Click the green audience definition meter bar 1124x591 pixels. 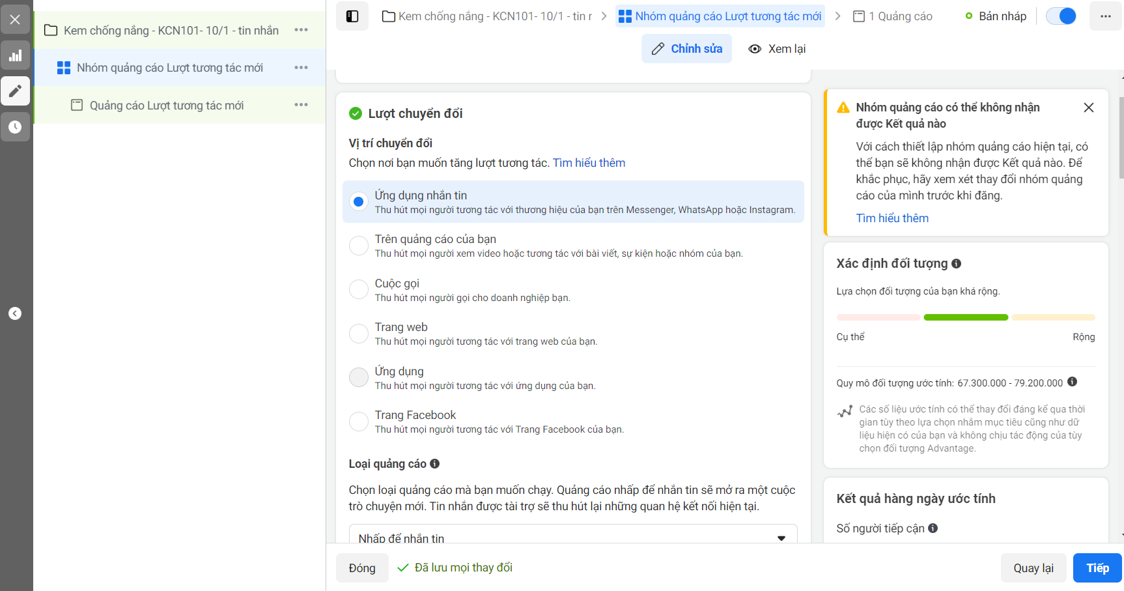(966, 317)
